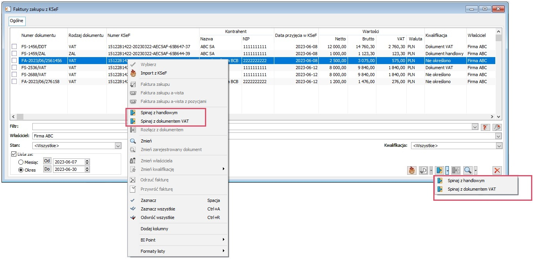535x259 pixels.
Task: Click icon next to Spinaj z handlowym in context menu
Action: (x=133, y=113)
